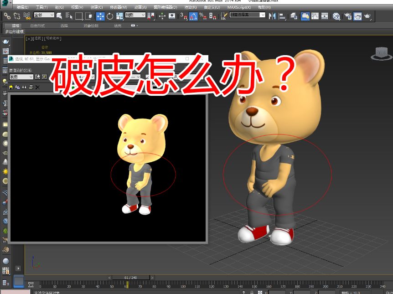Switch to the 选择 ribbon tab
Screen dimensions: 393x294
click(x=64, y=26)
